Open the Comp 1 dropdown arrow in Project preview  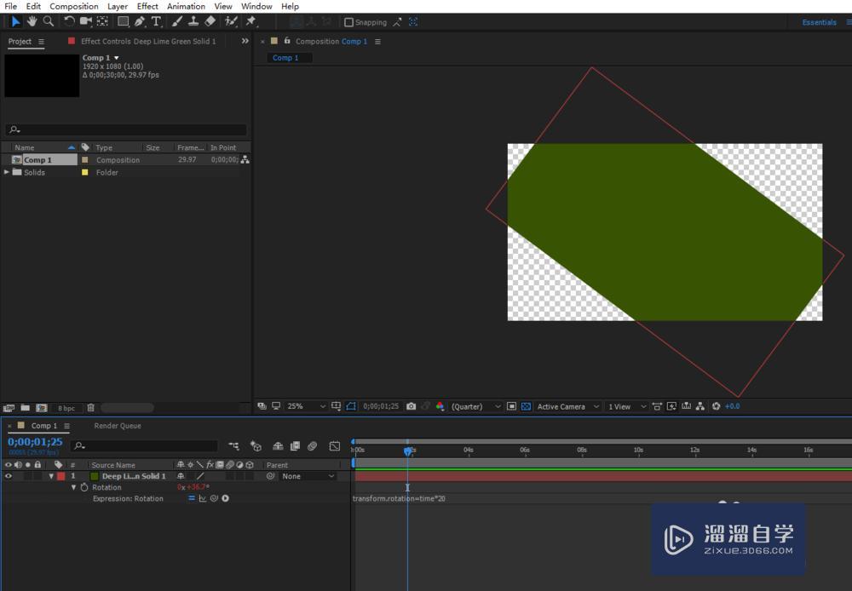pyautogui.click(x=116, y=58)
